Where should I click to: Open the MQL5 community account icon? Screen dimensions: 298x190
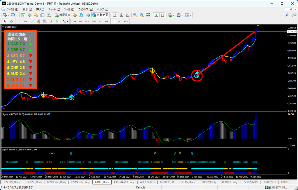[81, 15]
